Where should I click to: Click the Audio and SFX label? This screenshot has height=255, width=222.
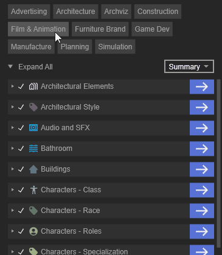click(65, 128)
